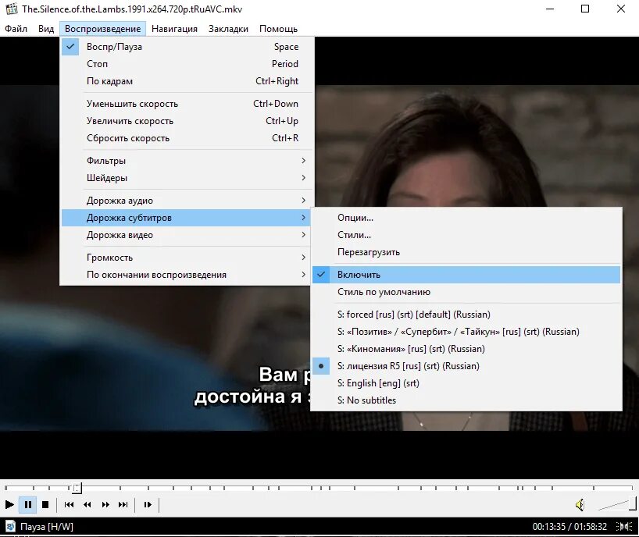Click the frame-step button in the control bar
The height and width of the screenshot is (537, 639).
click(148, 505)
